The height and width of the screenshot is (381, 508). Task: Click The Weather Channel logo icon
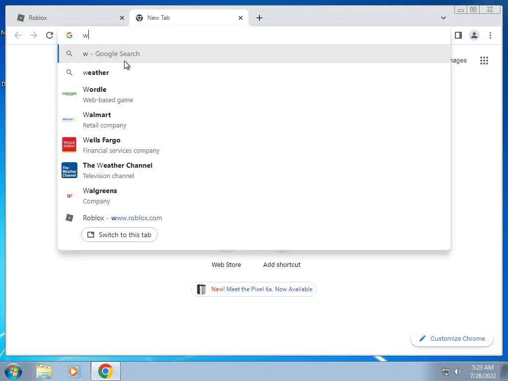69,170
